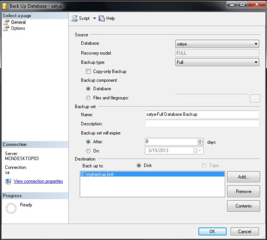The height and width of the screenshot is (240, 267).
Task: Click the Script toolbar label
Action: coord(84,18)
